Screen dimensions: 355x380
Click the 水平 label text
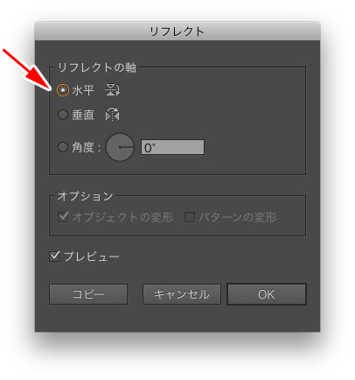coord(83,90)
